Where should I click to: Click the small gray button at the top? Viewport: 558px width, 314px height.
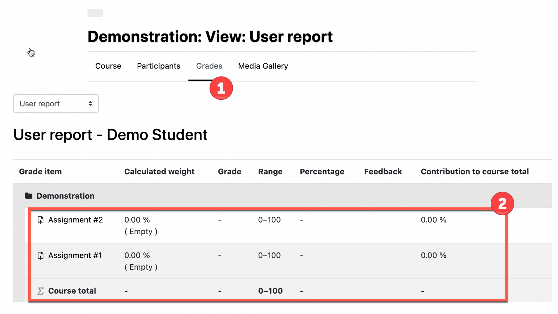(95, 13)
